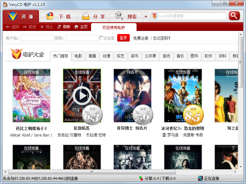Screen dimensions: 246x184
Task: Open the 奇异博士 预告片 title link
Action: click(x=132, y=128)
